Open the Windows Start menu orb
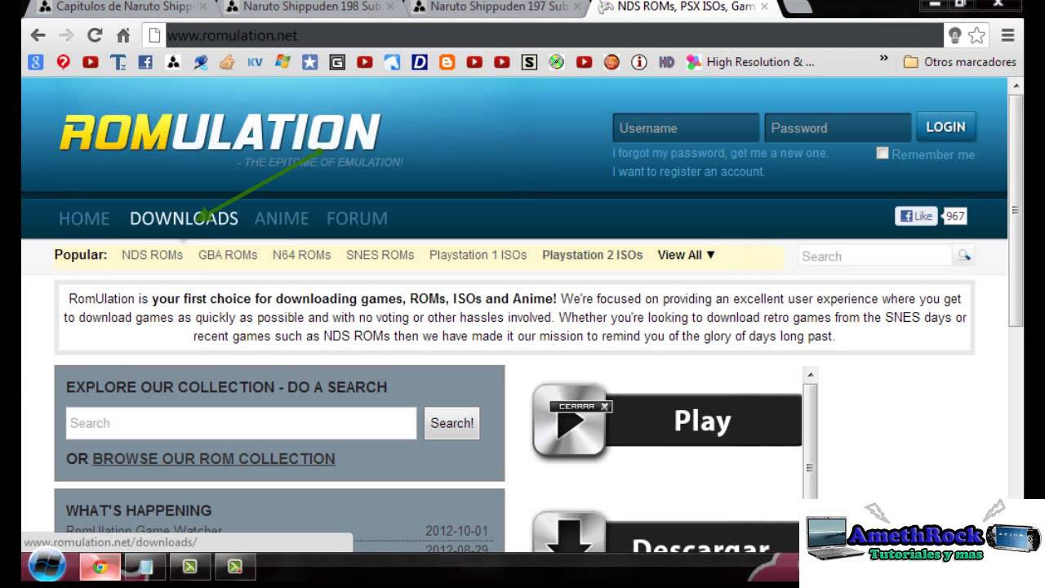1045x588 pixels. [47, 566]
